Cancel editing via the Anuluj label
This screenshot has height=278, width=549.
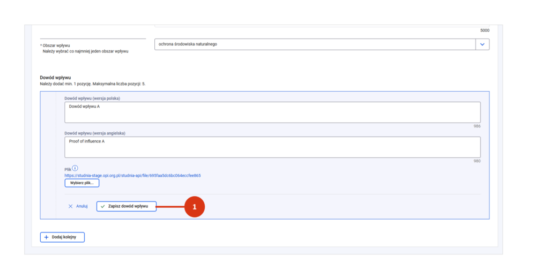point(81,206)
